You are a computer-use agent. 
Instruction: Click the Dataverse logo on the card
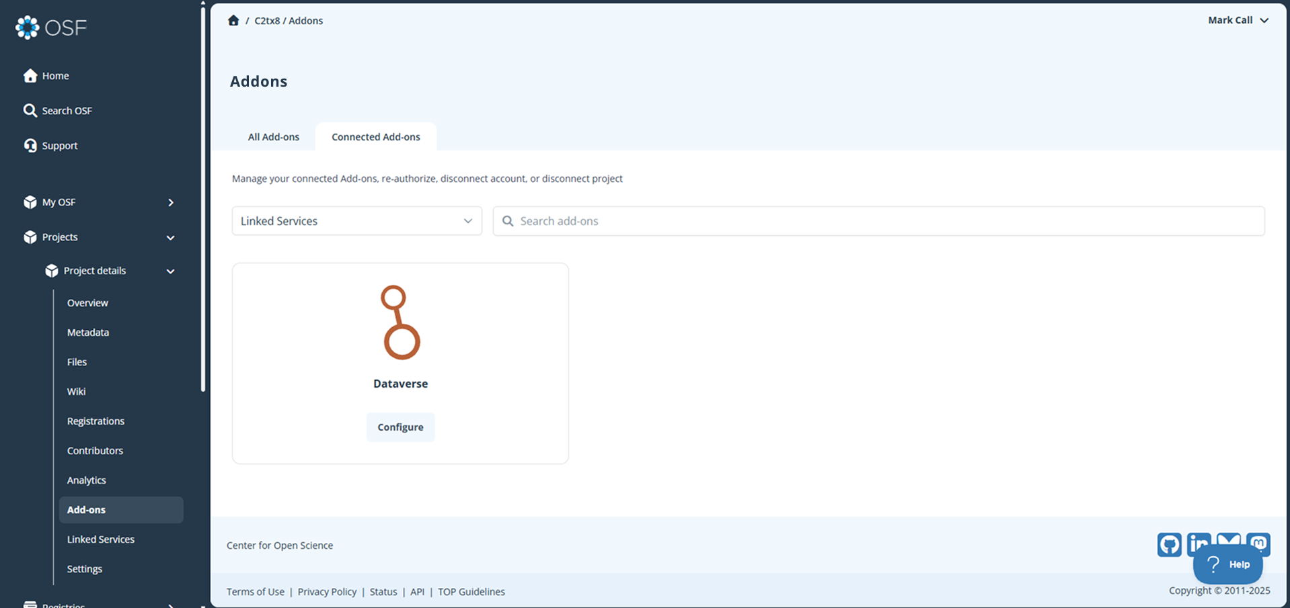coord(400,322)
